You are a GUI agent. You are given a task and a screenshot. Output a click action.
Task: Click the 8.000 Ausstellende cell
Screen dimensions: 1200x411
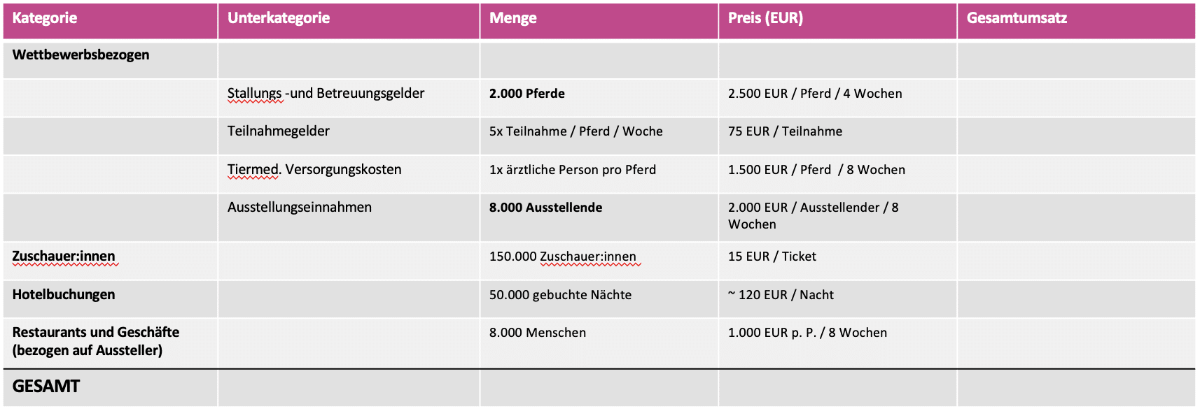(599, 217)
